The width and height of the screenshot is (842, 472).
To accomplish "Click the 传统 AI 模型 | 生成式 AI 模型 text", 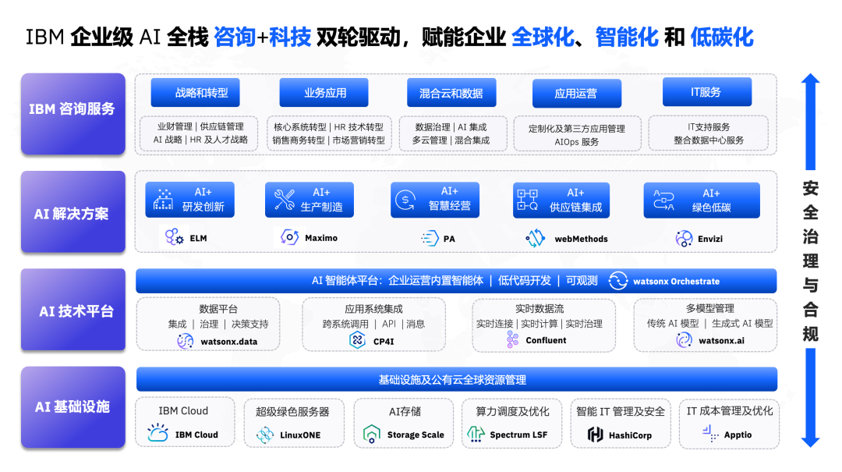I will (x=710, y=323).
